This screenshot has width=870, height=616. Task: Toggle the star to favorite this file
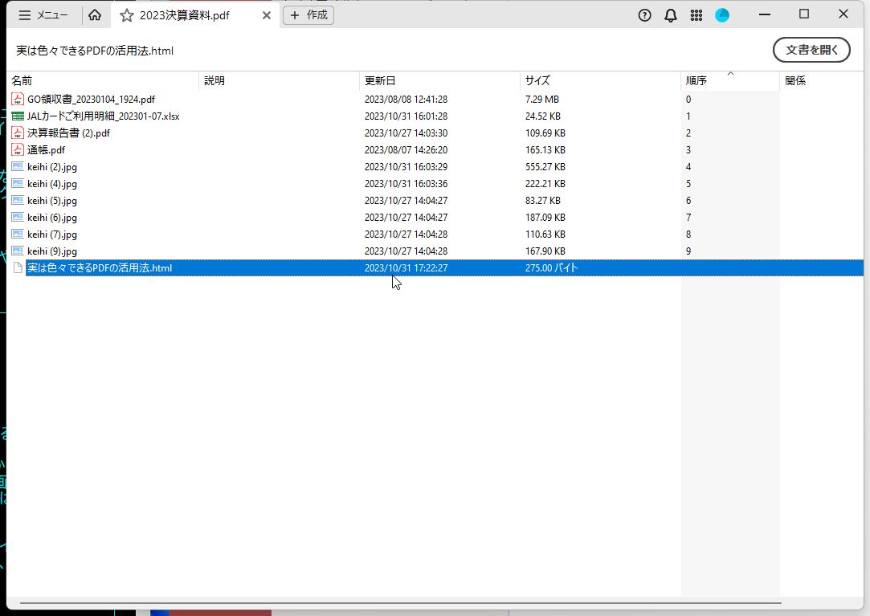126,14
